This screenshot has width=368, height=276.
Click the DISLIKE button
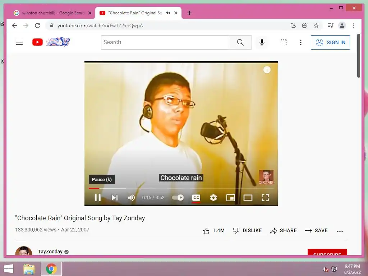(247, 231)
